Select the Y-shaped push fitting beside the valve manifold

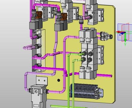click(106, 36)
